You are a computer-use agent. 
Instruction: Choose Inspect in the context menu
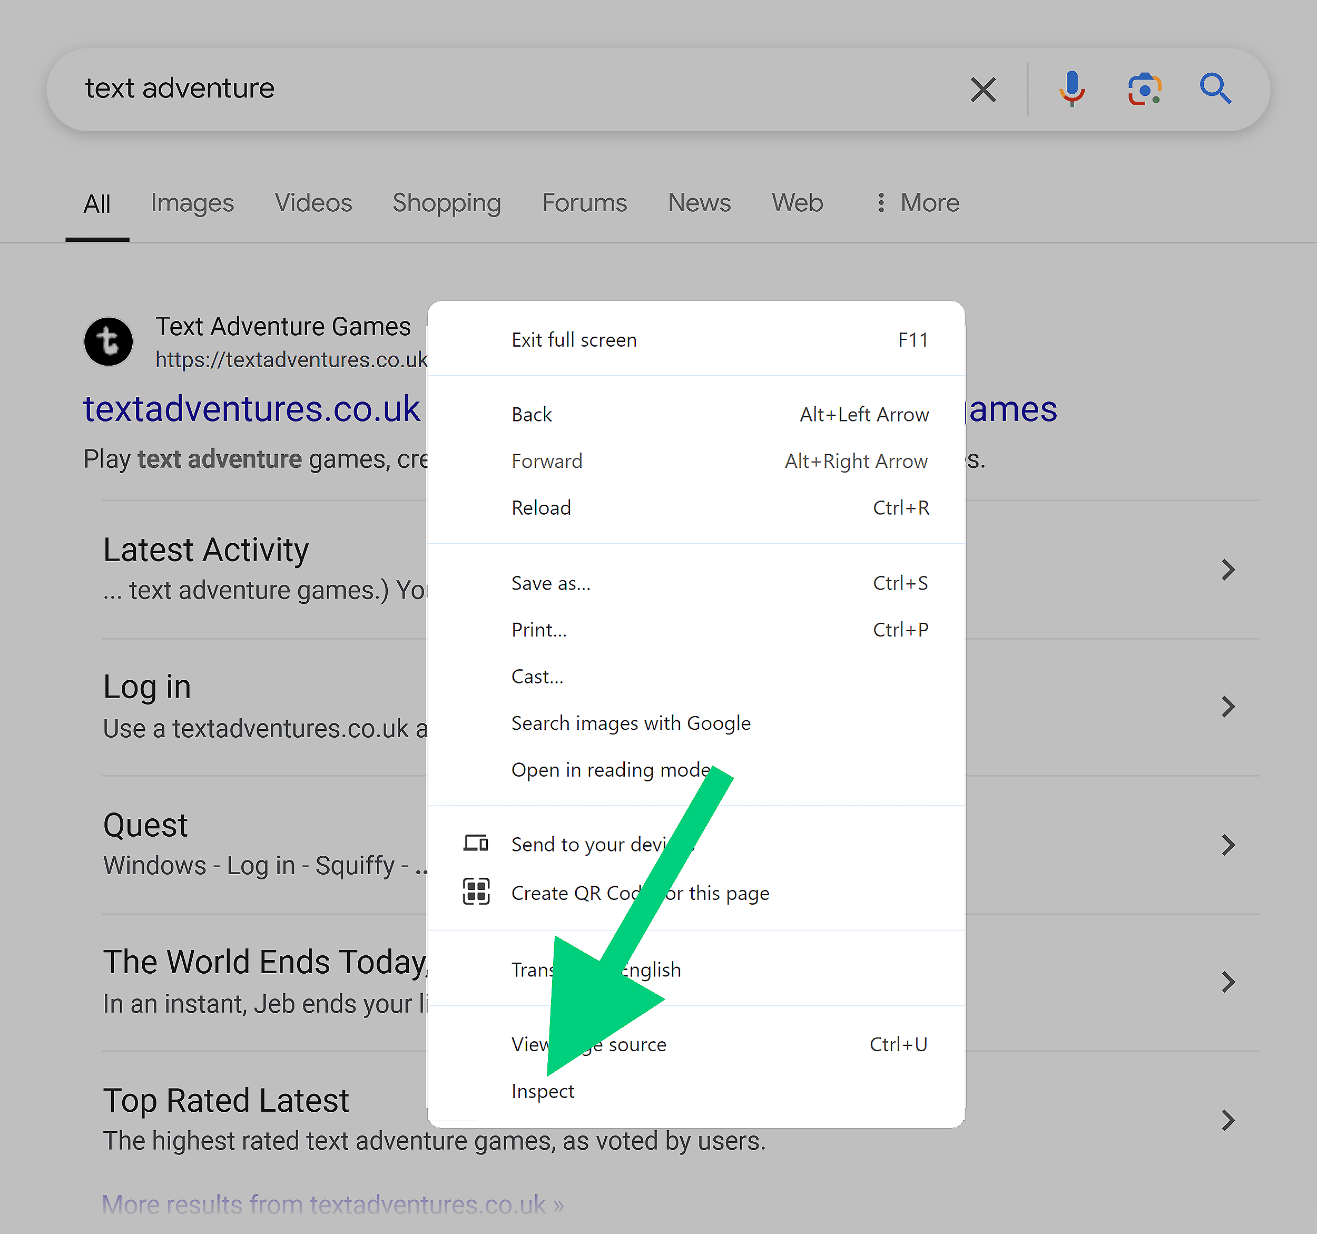click(696, 1092)
